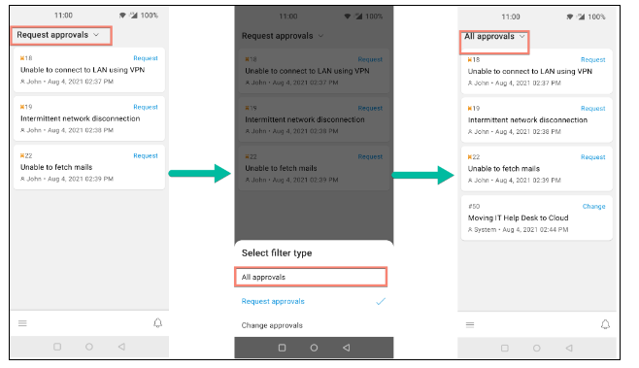Open Moving IT Help Desk to Cloud card
639x368 pixels.
(x=537, y=218)
